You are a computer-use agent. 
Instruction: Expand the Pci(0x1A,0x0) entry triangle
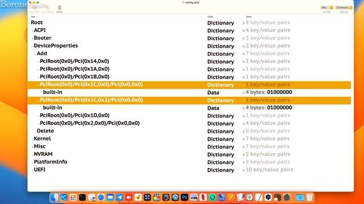pyautogui.click(x=38, y=69)
